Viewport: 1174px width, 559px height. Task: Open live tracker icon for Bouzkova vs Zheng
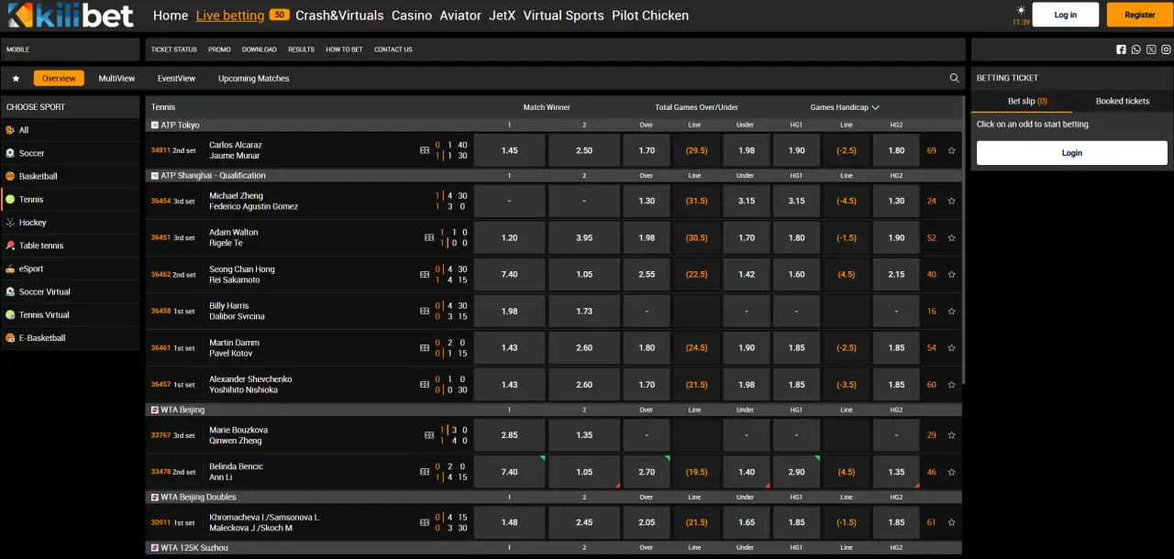[429, 435]
